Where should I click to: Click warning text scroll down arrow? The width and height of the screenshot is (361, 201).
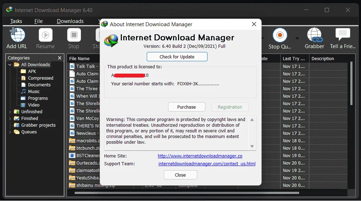point(252,146)
